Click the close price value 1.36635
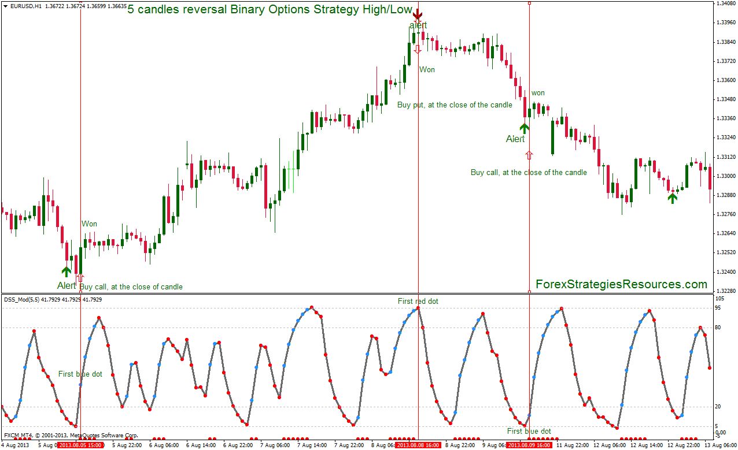 [119, 5]
